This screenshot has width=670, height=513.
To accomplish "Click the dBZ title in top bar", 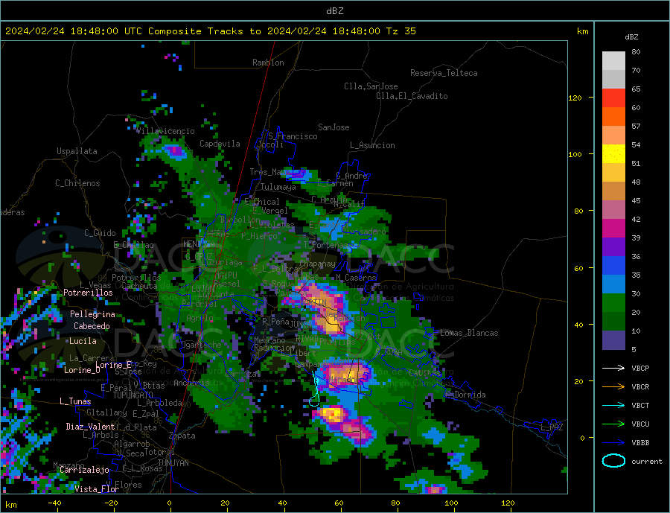I will click(334, 11).
